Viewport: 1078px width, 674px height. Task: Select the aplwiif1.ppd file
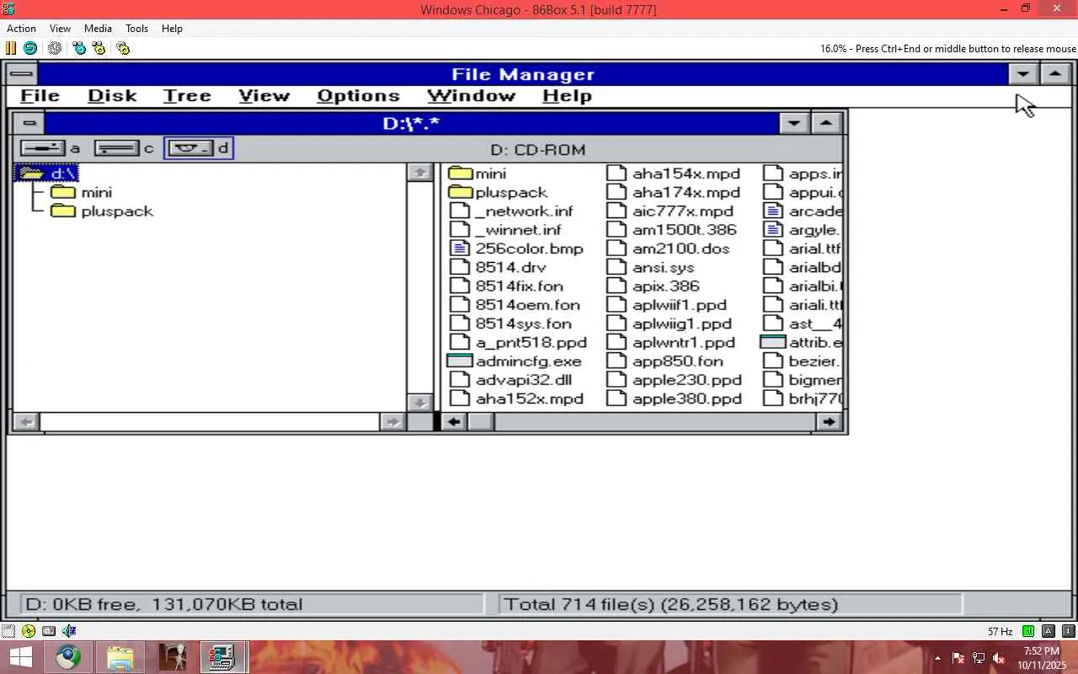667,305
